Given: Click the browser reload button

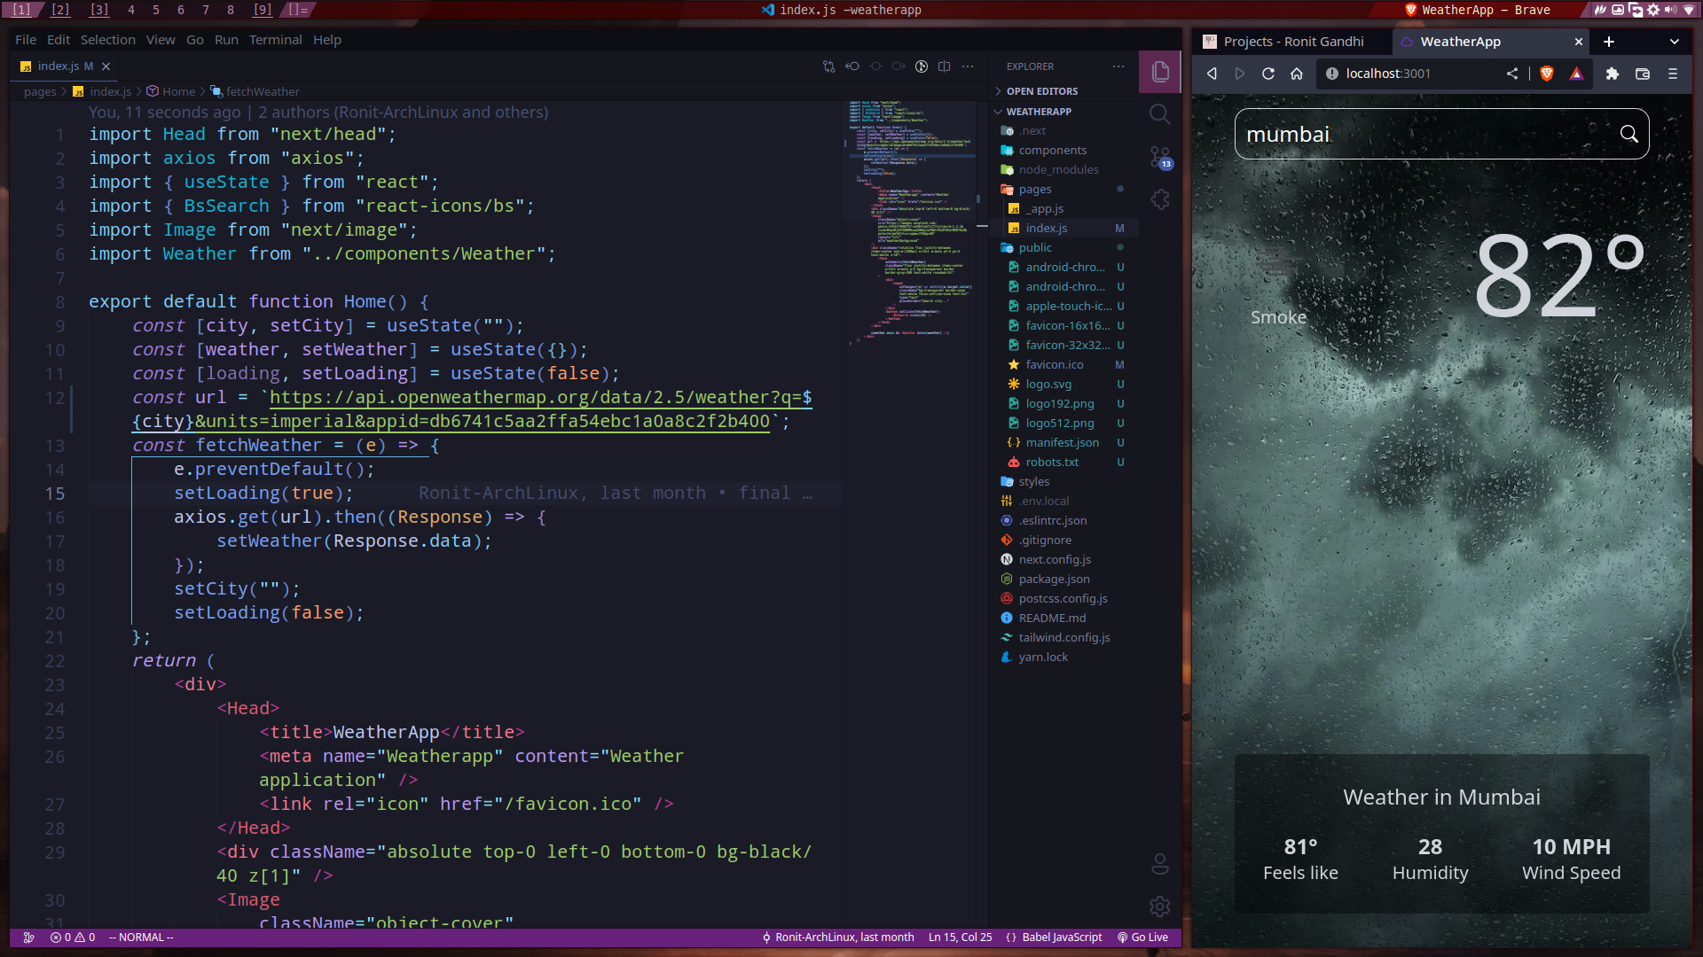Looking at the screenshot, I should click(1267, 74).
